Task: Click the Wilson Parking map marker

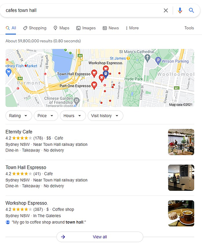Action: pos(158,61)
